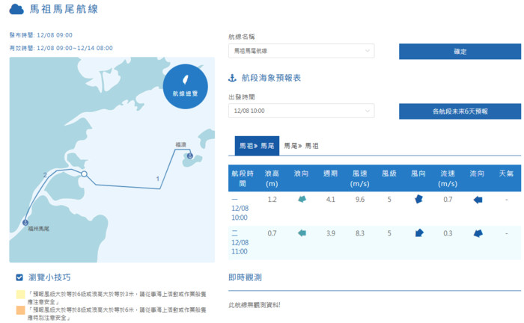The image size is (524, 323).
Task: Click the route waypoint circle on map
Action: tap(85, 174)
